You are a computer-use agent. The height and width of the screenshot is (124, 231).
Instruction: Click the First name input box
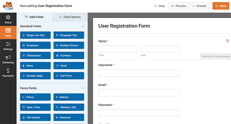(x=118, y=49)
